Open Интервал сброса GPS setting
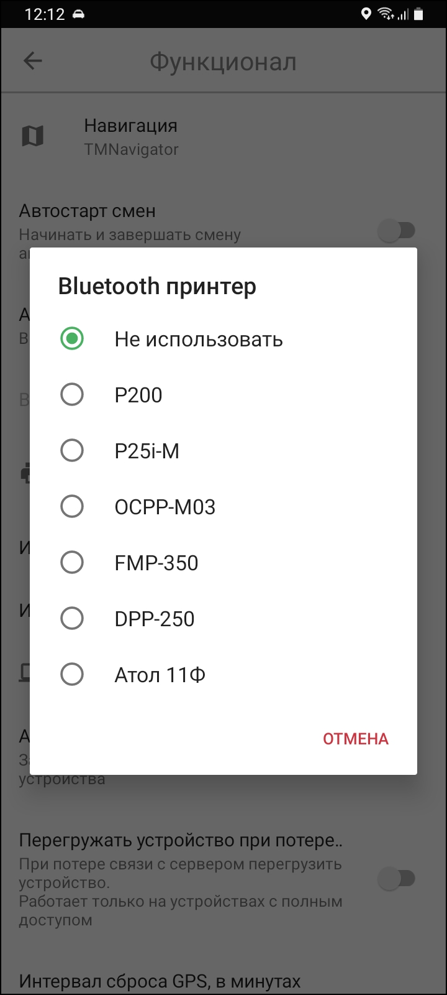Image resolution: width=447 pixels, height=995 pixels. coord(160,981)
